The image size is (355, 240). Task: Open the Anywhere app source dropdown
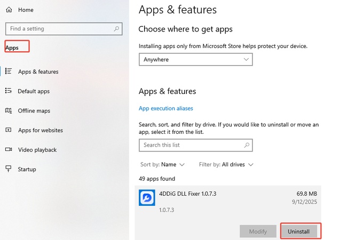click(195, 60)
